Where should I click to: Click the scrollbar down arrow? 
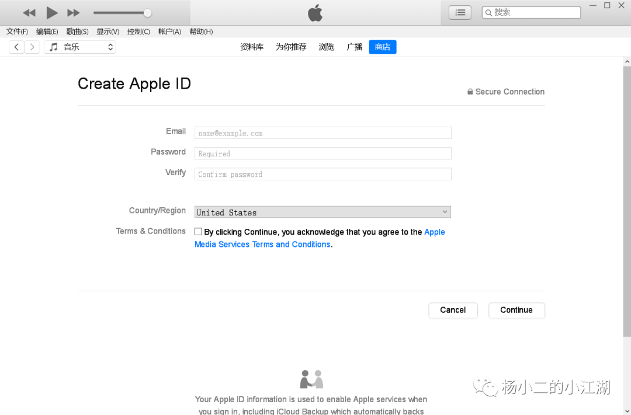[627, 411]
